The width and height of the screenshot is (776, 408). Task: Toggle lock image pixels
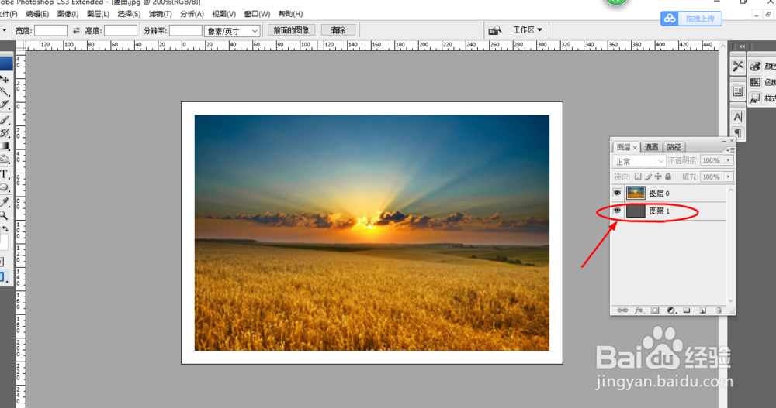[648, 177]
